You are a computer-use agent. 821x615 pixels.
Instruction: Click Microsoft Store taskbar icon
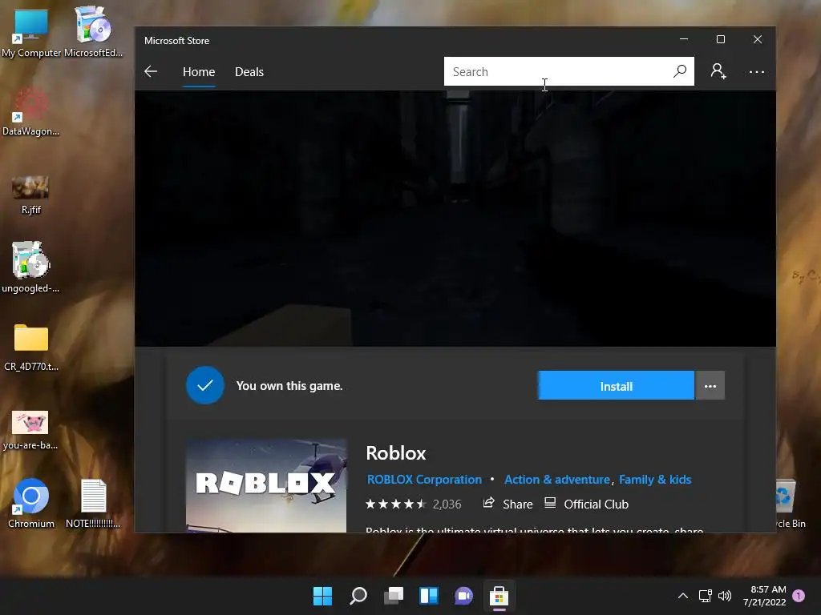point(499,596)
